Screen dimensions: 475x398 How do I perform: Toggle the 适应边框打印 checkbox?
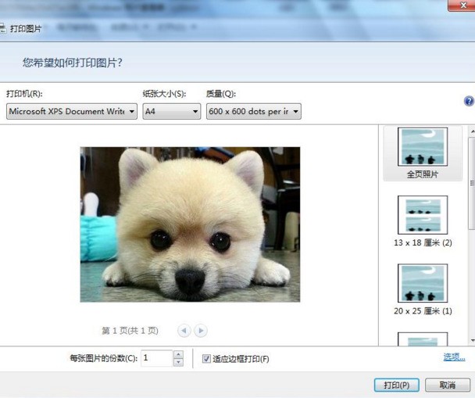tap(206, 359)
